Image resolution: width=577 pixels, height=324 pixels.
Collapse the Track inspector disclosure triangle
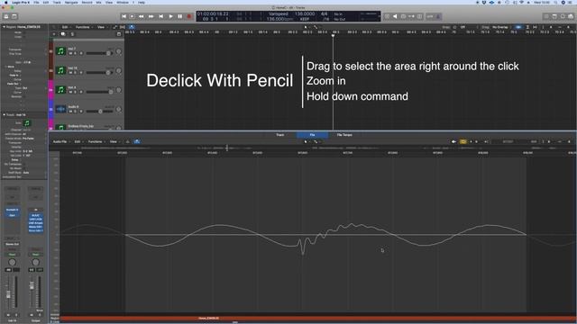pyautogui.click(x=4, y=114)
